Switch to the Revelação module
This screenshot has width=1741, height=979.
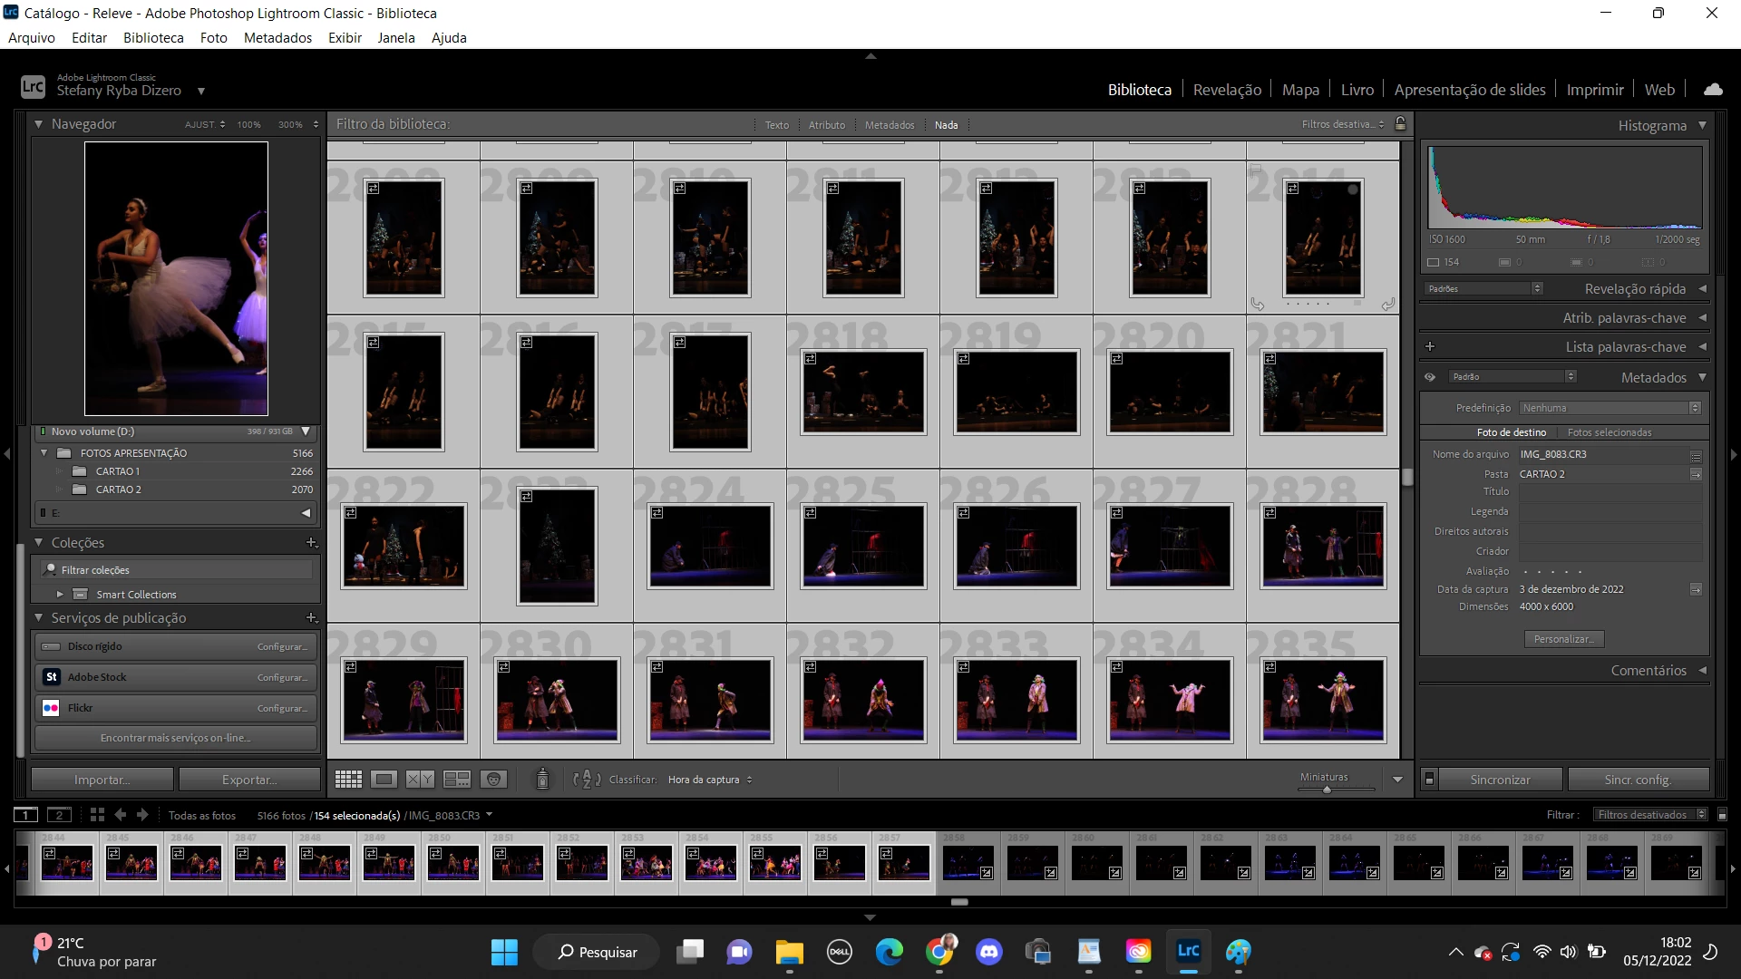pos(1227,90)
